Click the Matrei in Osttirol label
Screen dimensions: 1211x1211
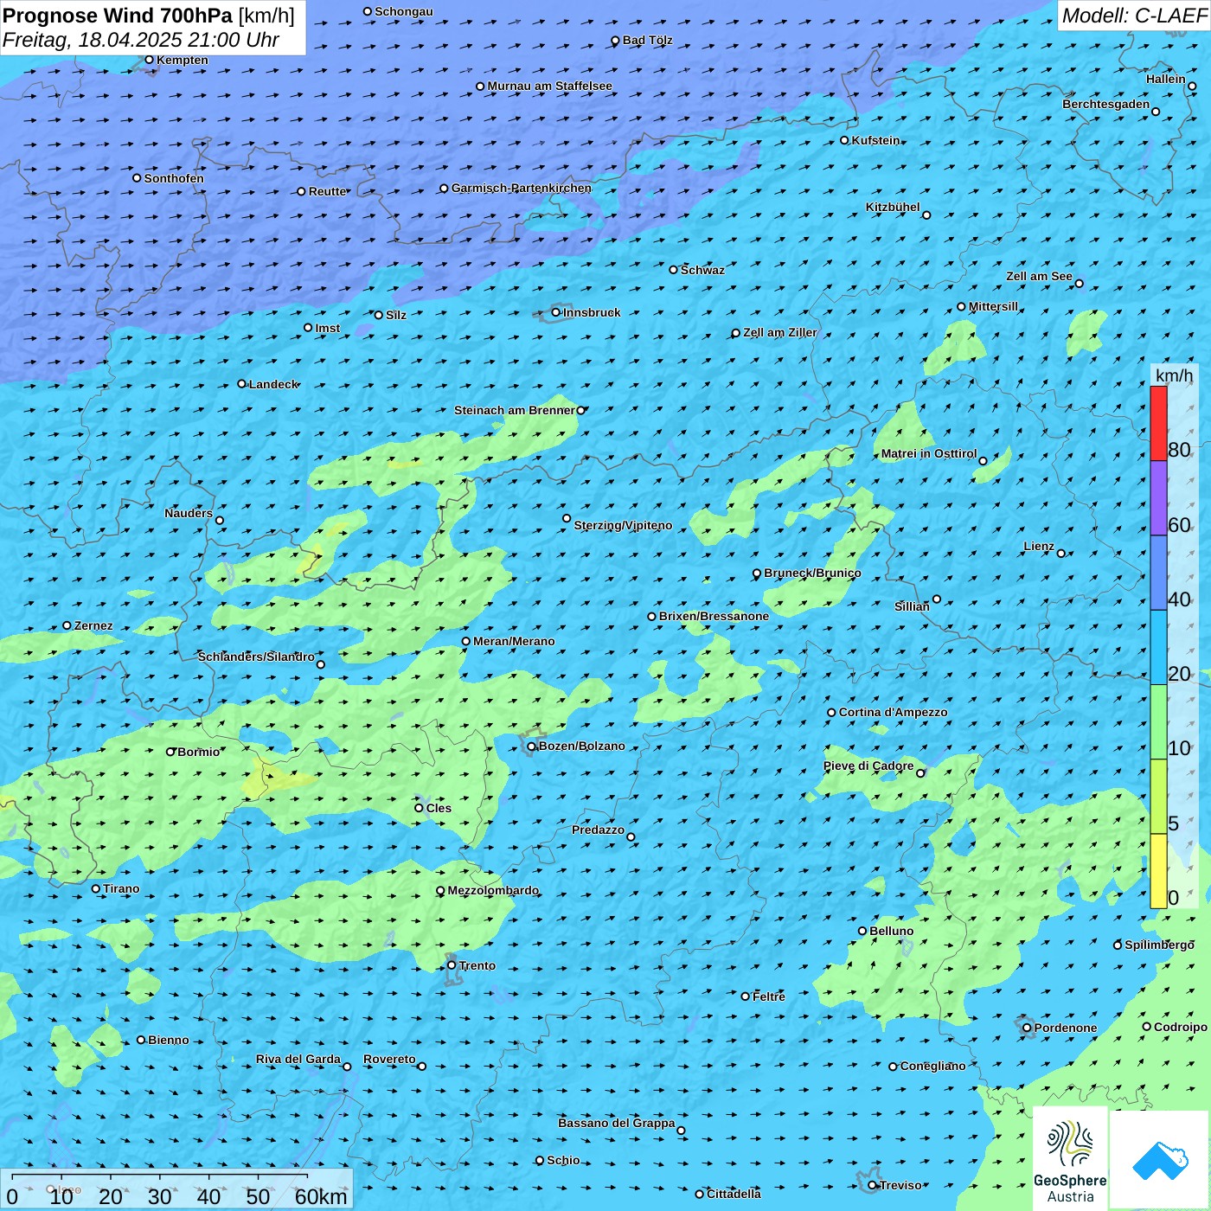929,453
